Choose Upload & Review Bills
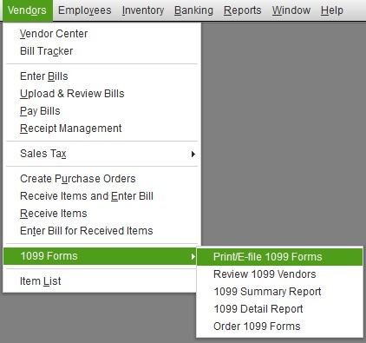 101,94
